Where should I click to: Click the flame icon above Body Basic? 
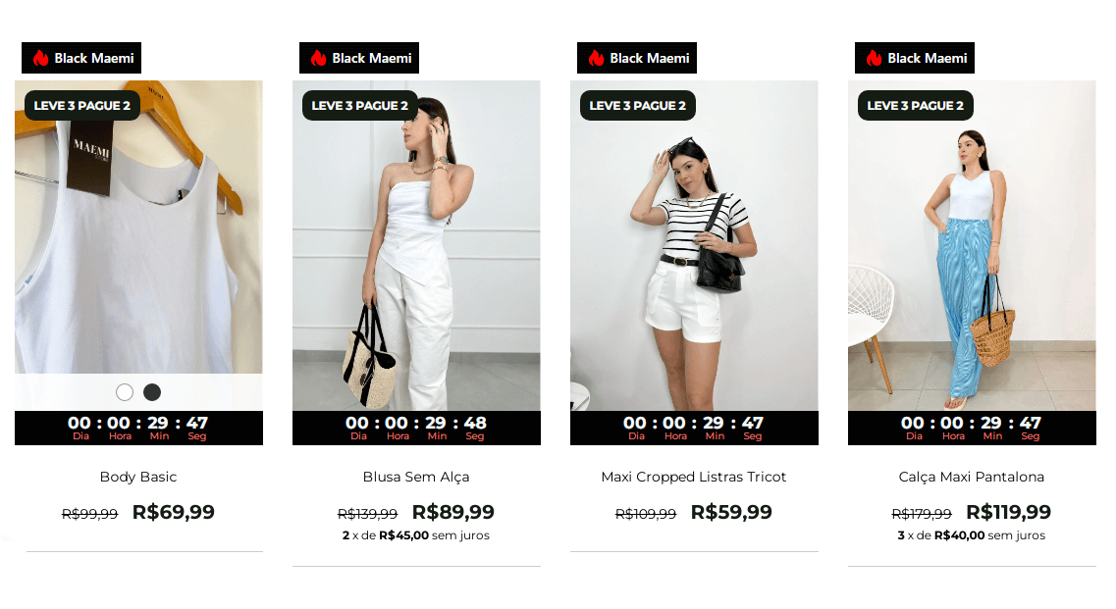tap(40, 58)
